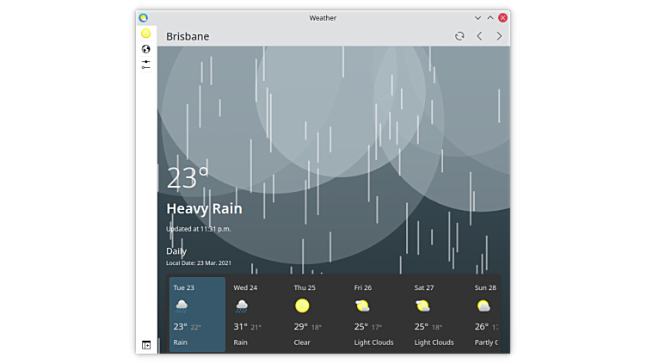
Task: Click the Brisbane location title
Action: [188, 36]
